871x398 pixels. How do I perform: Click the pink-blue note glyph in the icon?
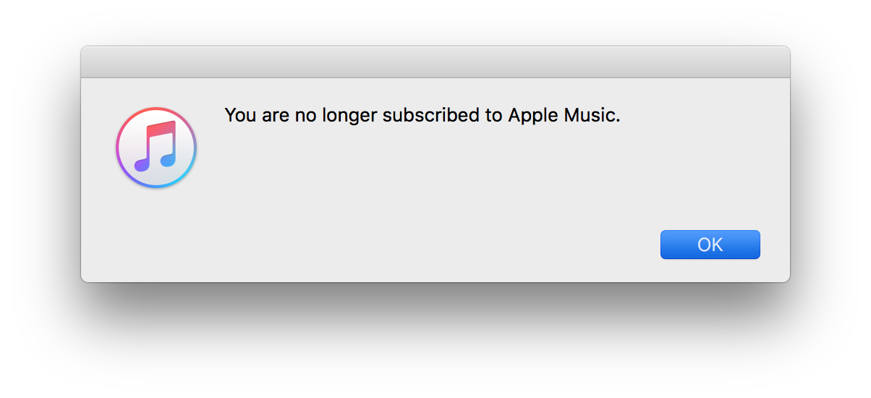156,146
